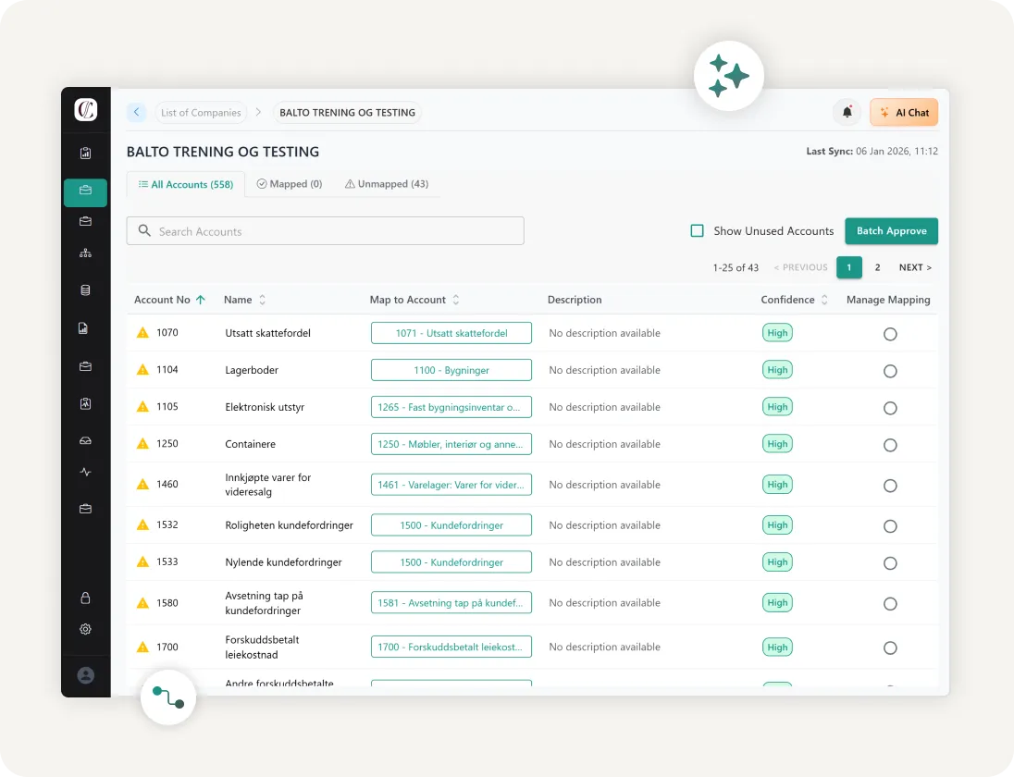The image size is (1014, 777).
Task: Open the database sidebar panel
Action: [x=85, y=290]
